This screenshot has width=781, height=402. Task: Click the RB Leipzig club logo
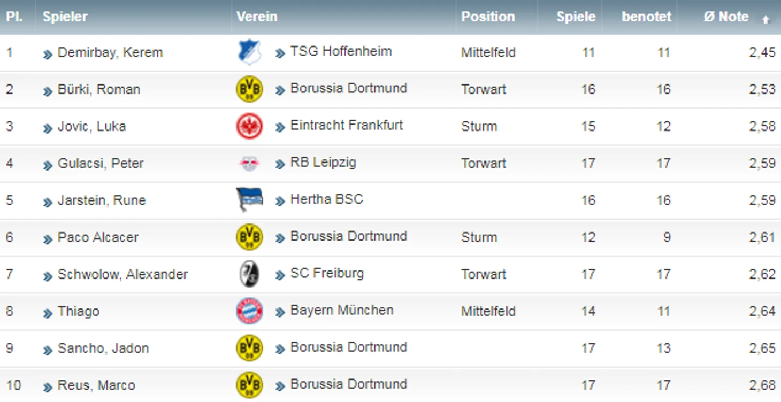coord(249,163)
